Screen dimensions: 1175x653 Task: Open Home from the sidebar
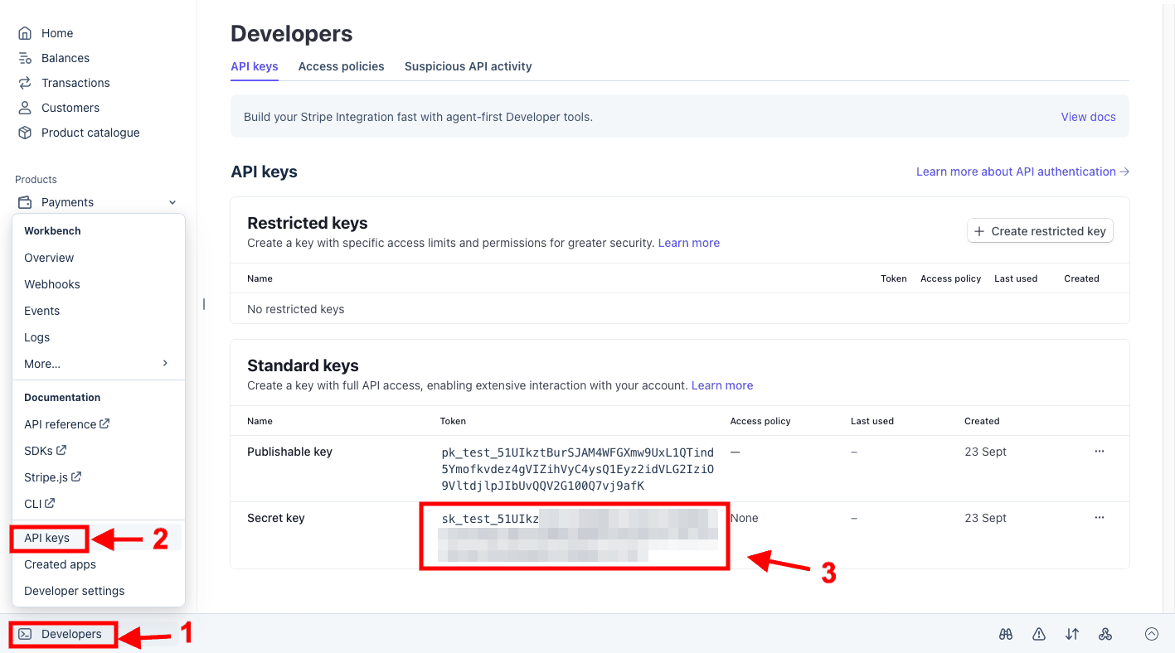click(56, 33)
